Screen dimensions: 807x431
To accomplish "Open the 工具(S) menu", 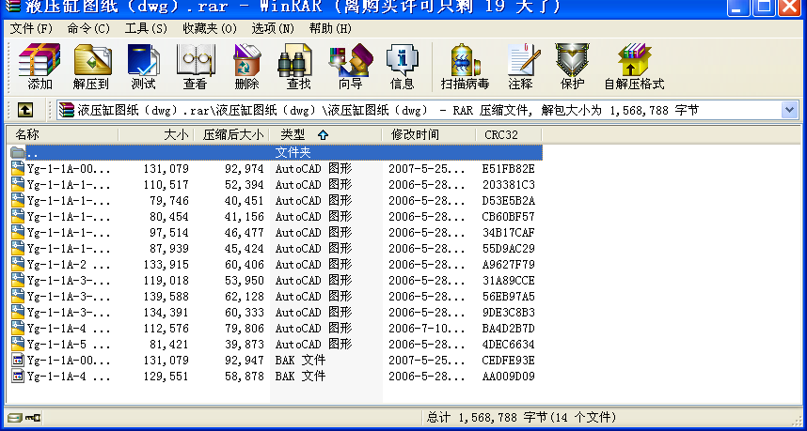I will pos(146,28).
